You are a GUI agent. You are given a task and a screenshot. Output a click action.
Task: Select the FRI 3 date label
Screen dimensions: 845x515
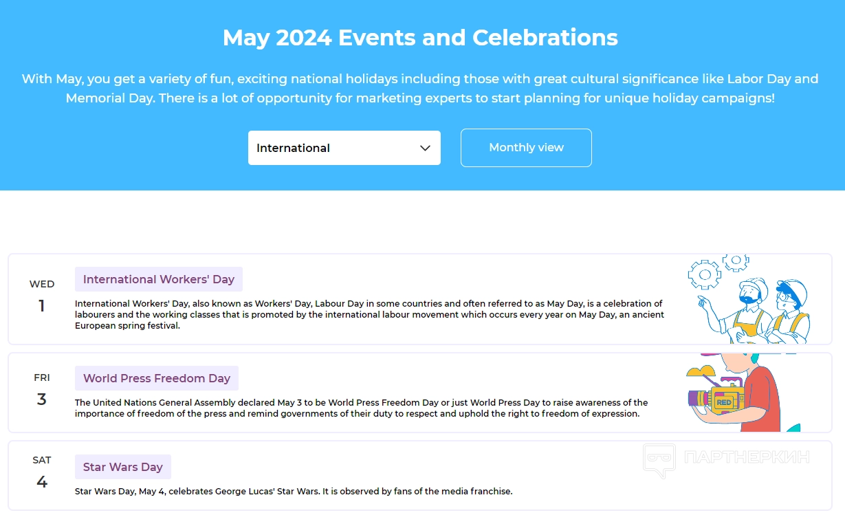click(42, 391)
